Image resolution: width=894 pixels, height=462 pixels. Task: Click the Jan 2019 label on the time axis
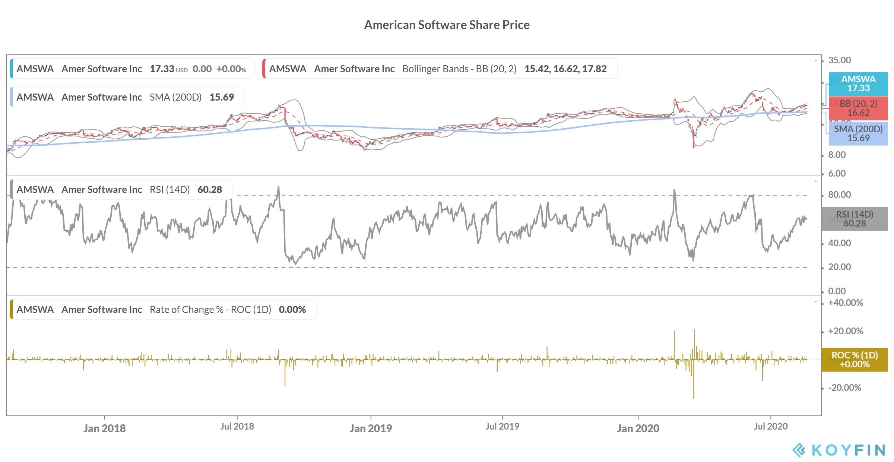(371, 428)
